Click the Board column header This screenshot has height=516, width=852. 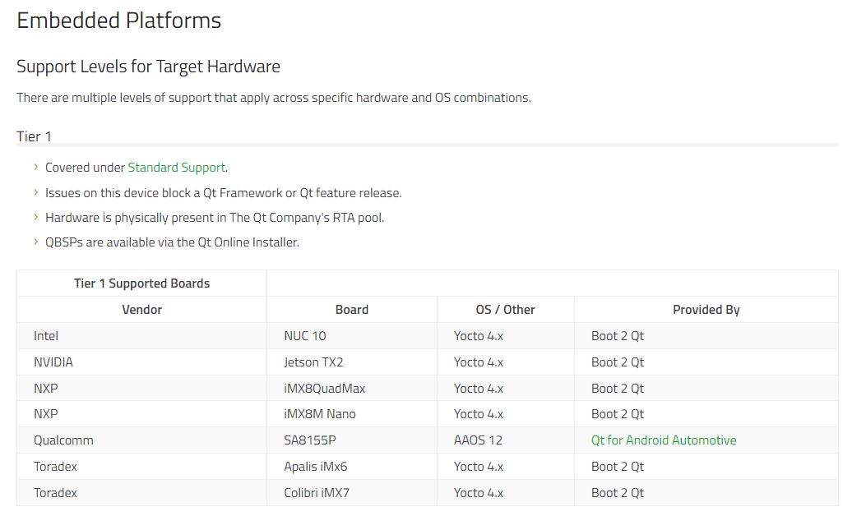click(351, 310)
